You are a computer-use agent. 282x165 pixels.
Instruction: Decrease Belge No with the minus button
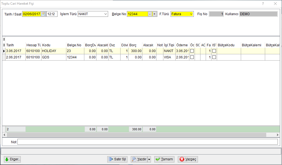[150, 14]
